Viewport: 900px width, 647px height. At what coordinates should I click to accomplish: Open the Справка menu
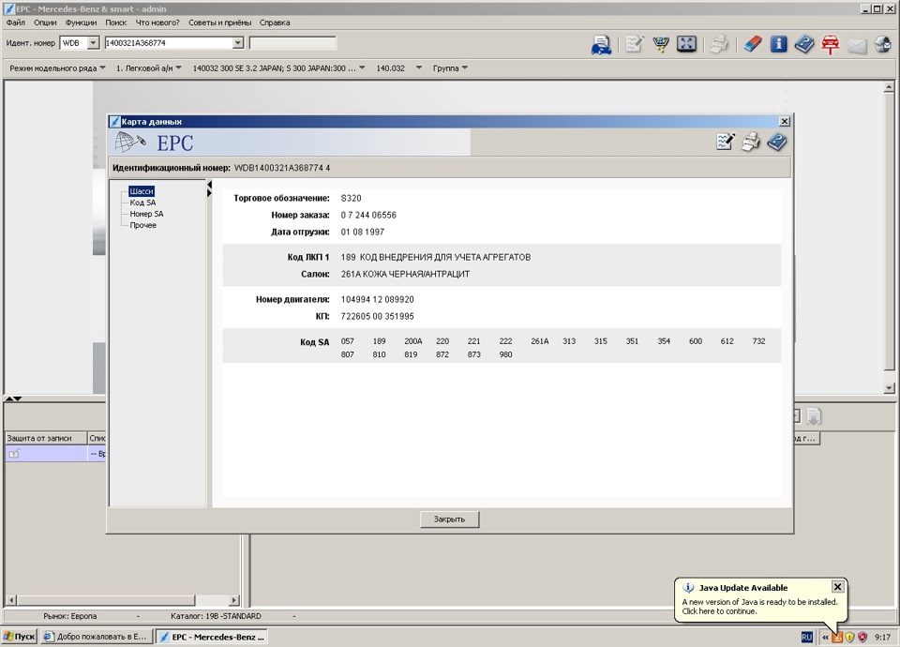(x=275, y=23)
